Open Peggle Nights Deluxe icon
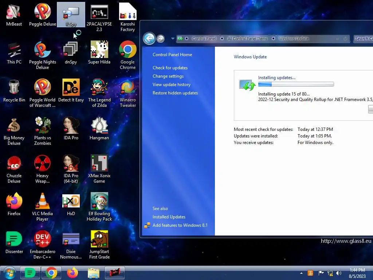 point(43,55)
